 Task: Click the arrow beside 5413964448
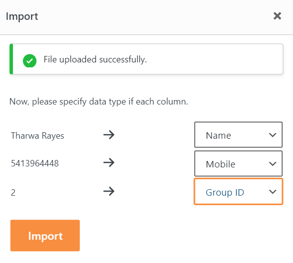point(109,162)
